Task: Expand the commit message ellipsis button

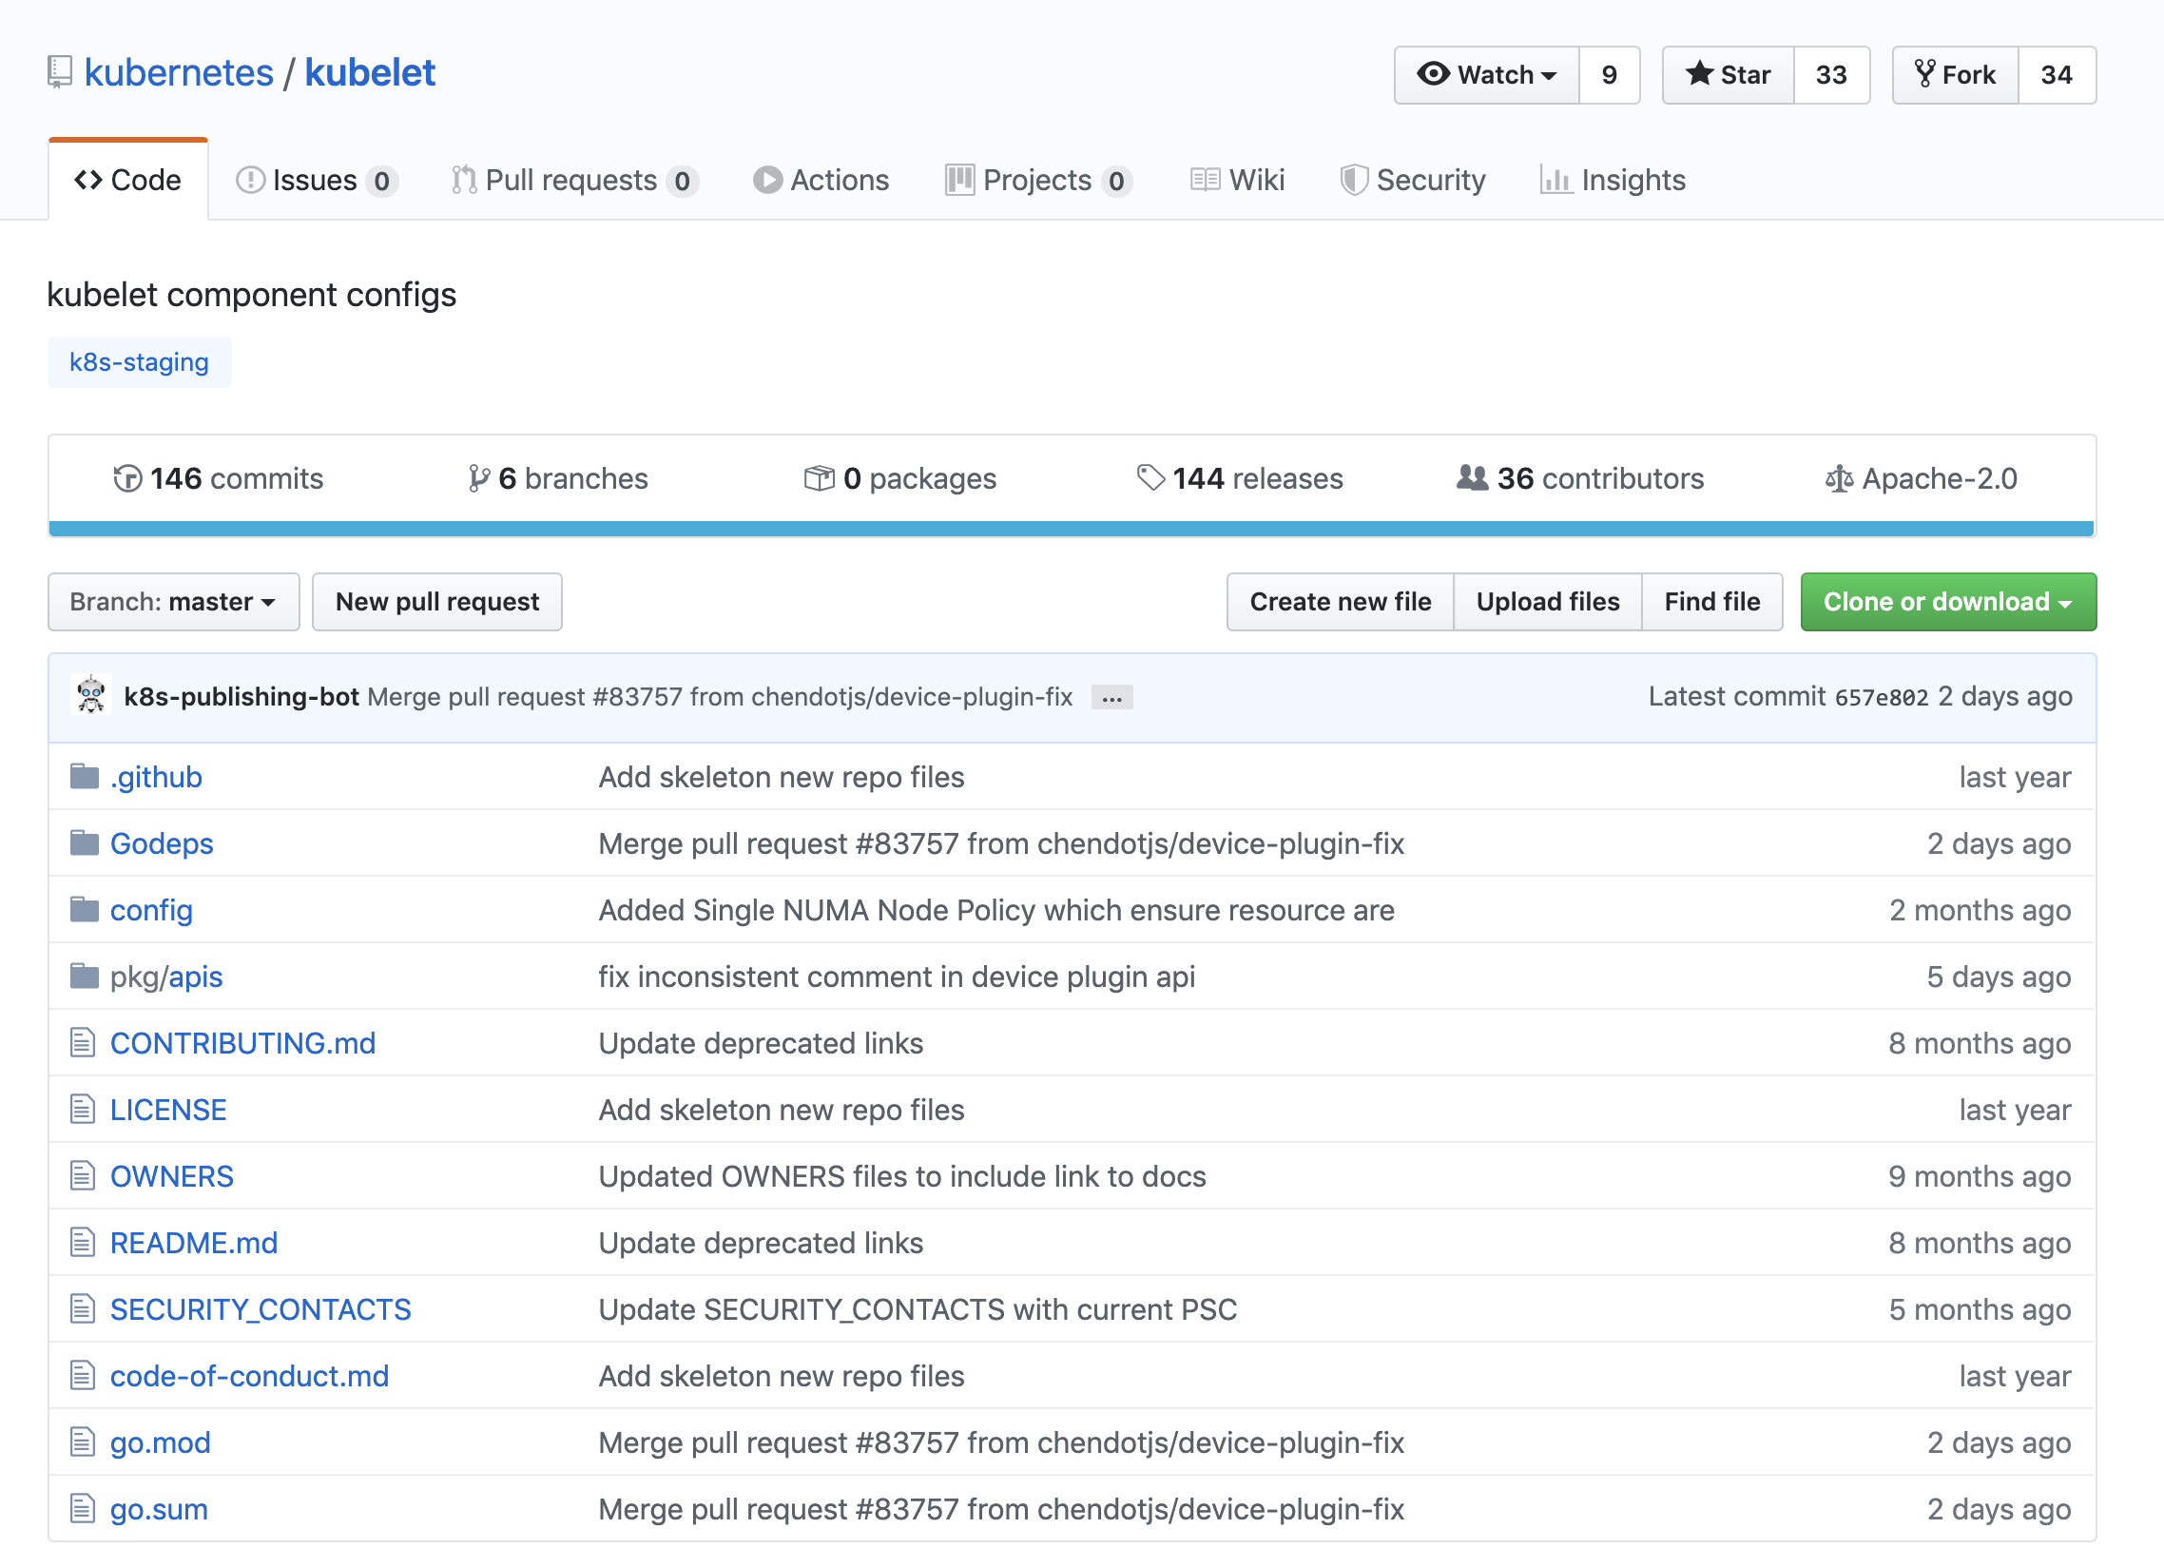Action: pyautogui.click(x=1111, y=698)
